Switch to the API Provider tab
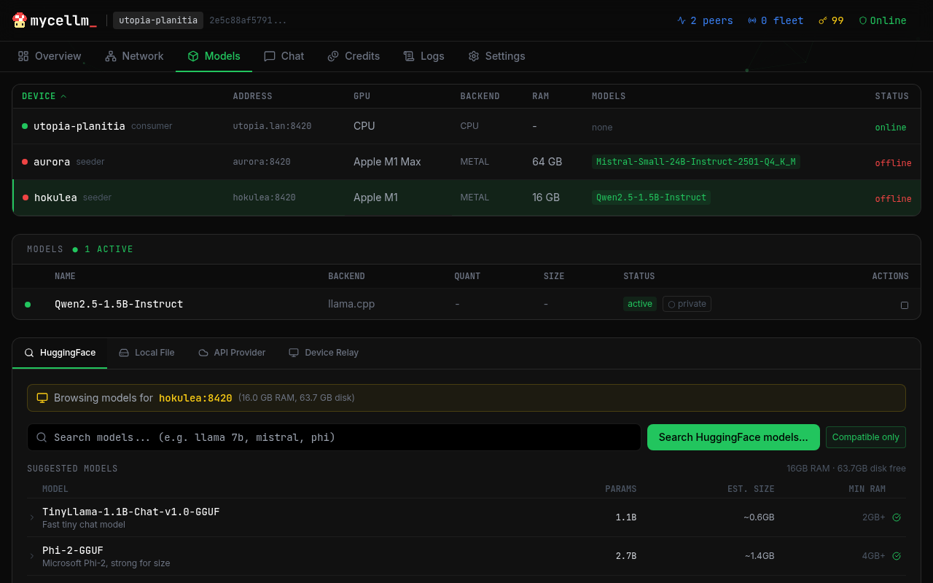 click(232, 352)
